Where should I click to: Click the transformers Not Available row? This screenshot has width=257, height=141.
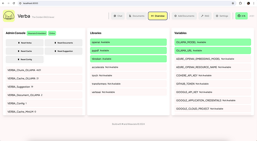[x=128, y=84]
